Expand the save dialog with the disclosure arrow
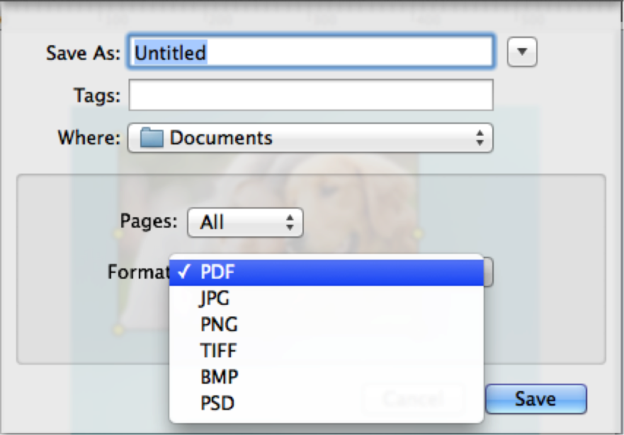Screen dimensions: 624x435 (x=523, y=53)
